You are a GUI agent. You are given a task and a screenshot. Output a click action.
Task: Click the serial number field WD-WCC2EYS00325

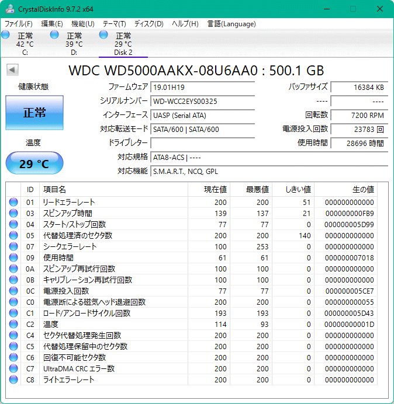point(202,101)
